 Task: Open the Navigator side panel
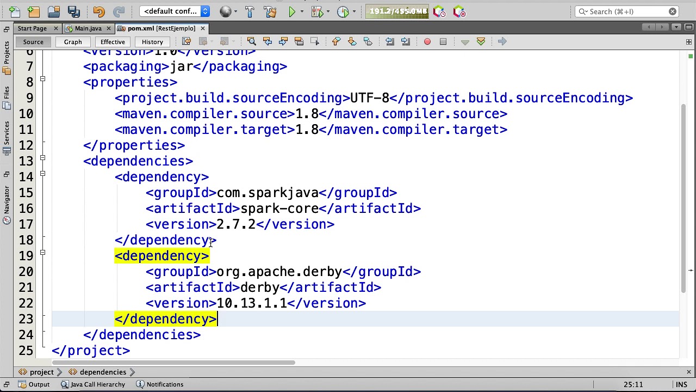tap(7, 204)
